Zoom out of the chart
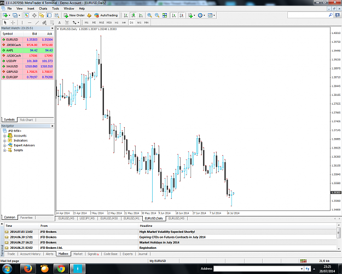The width and height of the screenshot is (342, 274). (157, 15)
